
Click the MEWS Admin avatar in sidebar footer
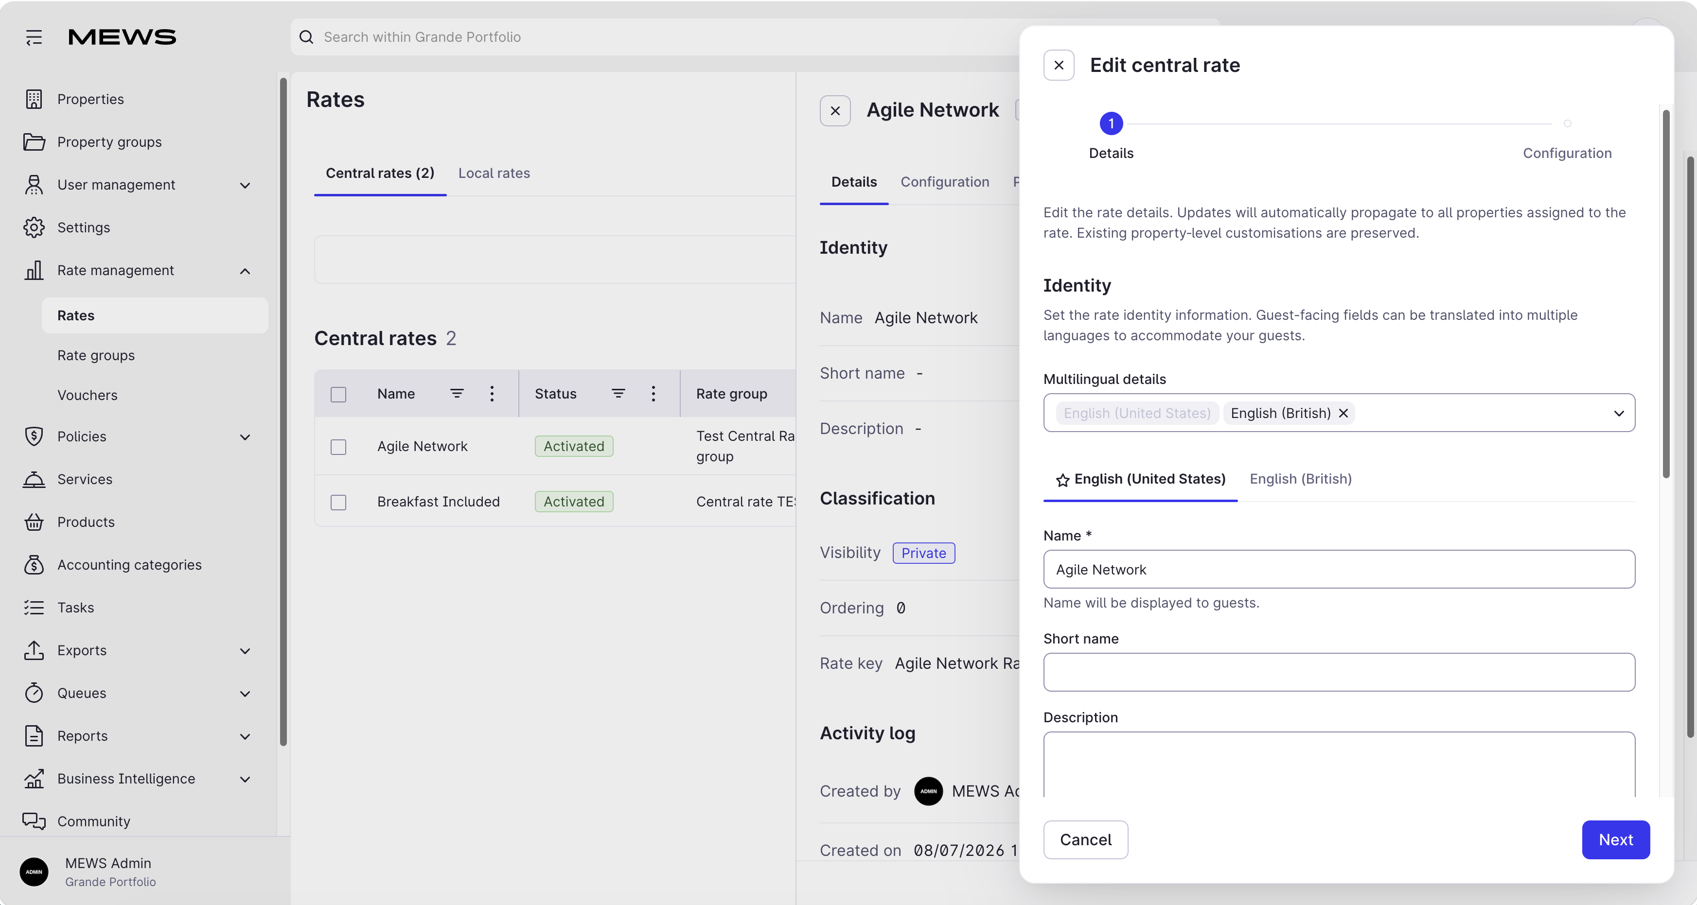pyautogui.click(x=34, y=871)
